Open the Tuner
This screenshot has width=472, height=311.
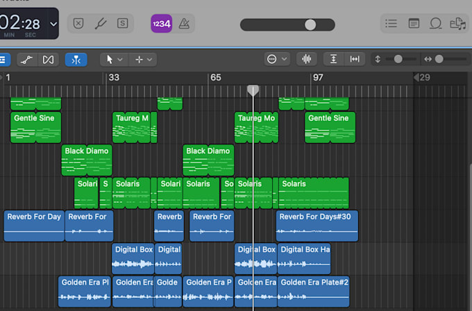[101, 23]
